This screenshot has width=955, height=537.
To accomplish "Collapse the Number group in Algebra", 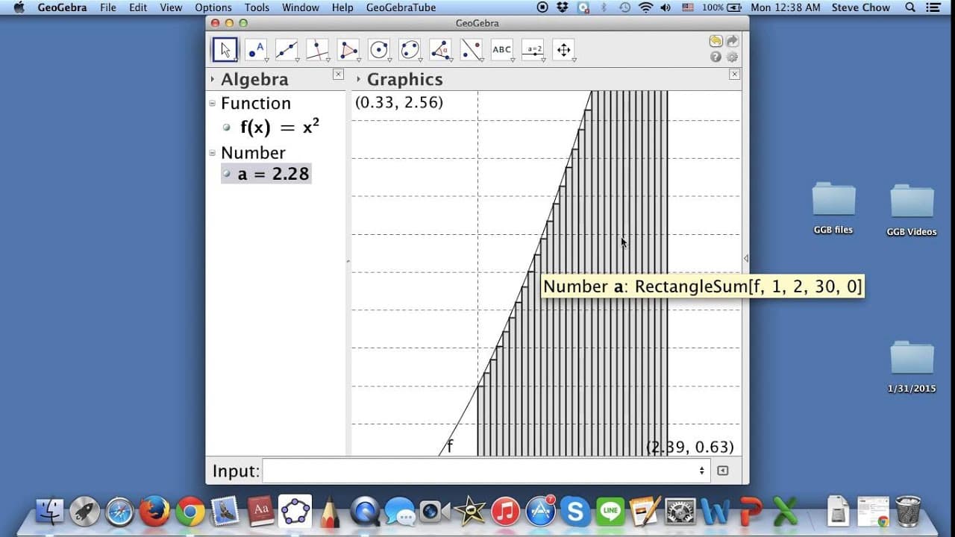I will pos(213,153).
